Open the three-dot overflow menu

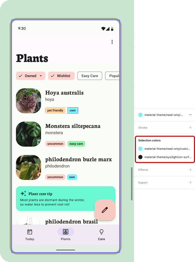tap(112, 42)
